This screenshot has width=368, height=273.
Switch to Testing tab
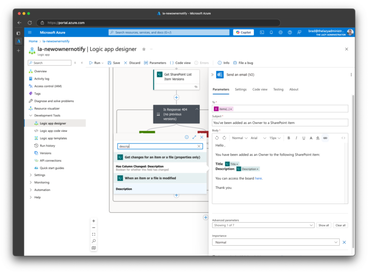pos(278,90)
